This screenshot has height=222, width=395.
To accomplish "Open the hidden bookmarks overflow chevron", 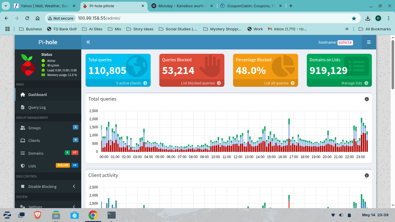I will 346,29.
